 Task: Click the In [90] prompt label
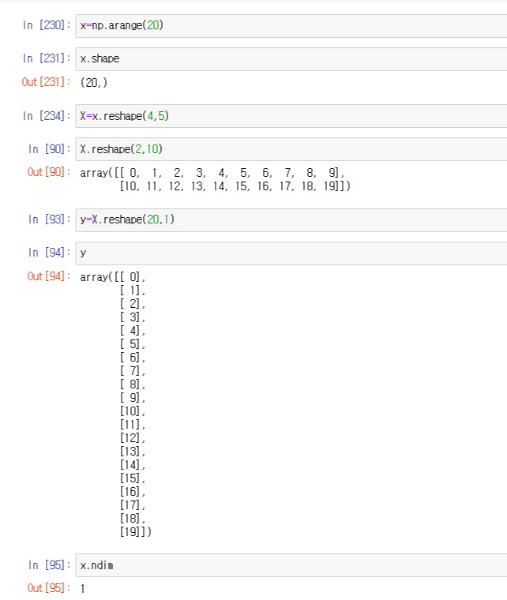tap(49, 149)
